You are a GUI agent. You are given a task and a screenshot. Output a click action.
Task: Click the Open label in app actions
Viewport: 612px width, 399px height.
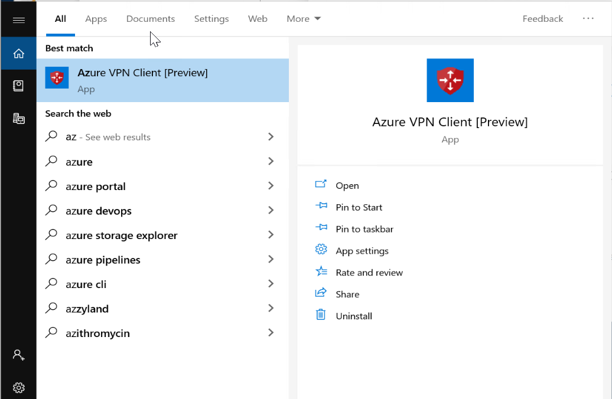coord(347,186)
